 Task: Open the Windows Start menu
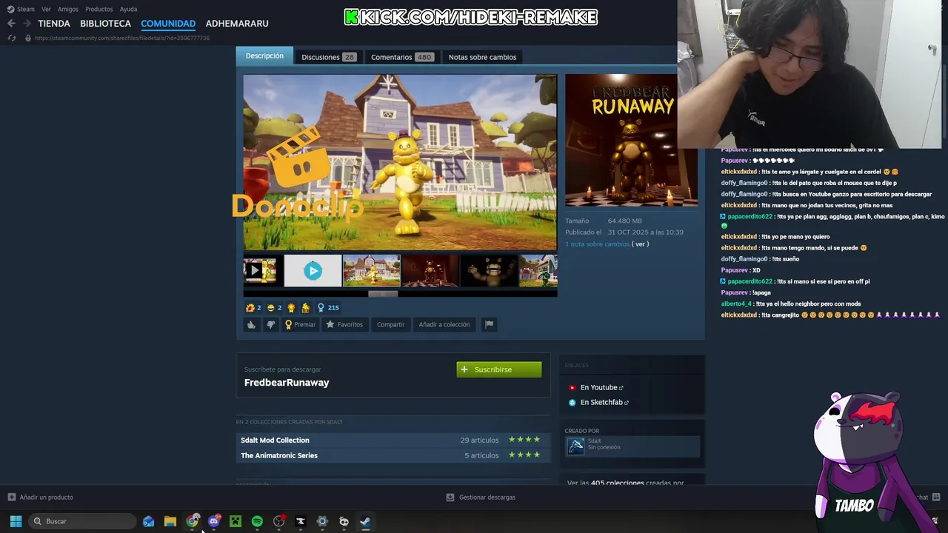pos(16,521)
